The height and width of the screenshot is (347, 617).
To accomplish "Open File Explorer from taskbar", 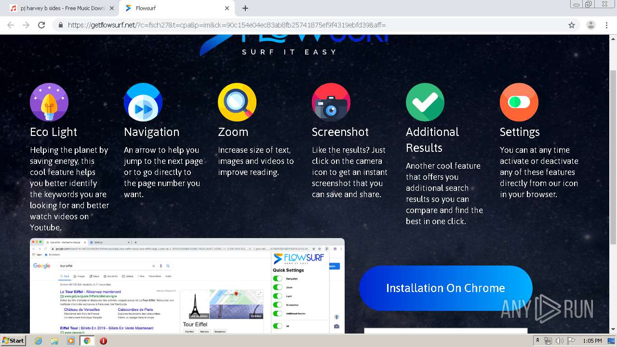I will tap(54, 341).
